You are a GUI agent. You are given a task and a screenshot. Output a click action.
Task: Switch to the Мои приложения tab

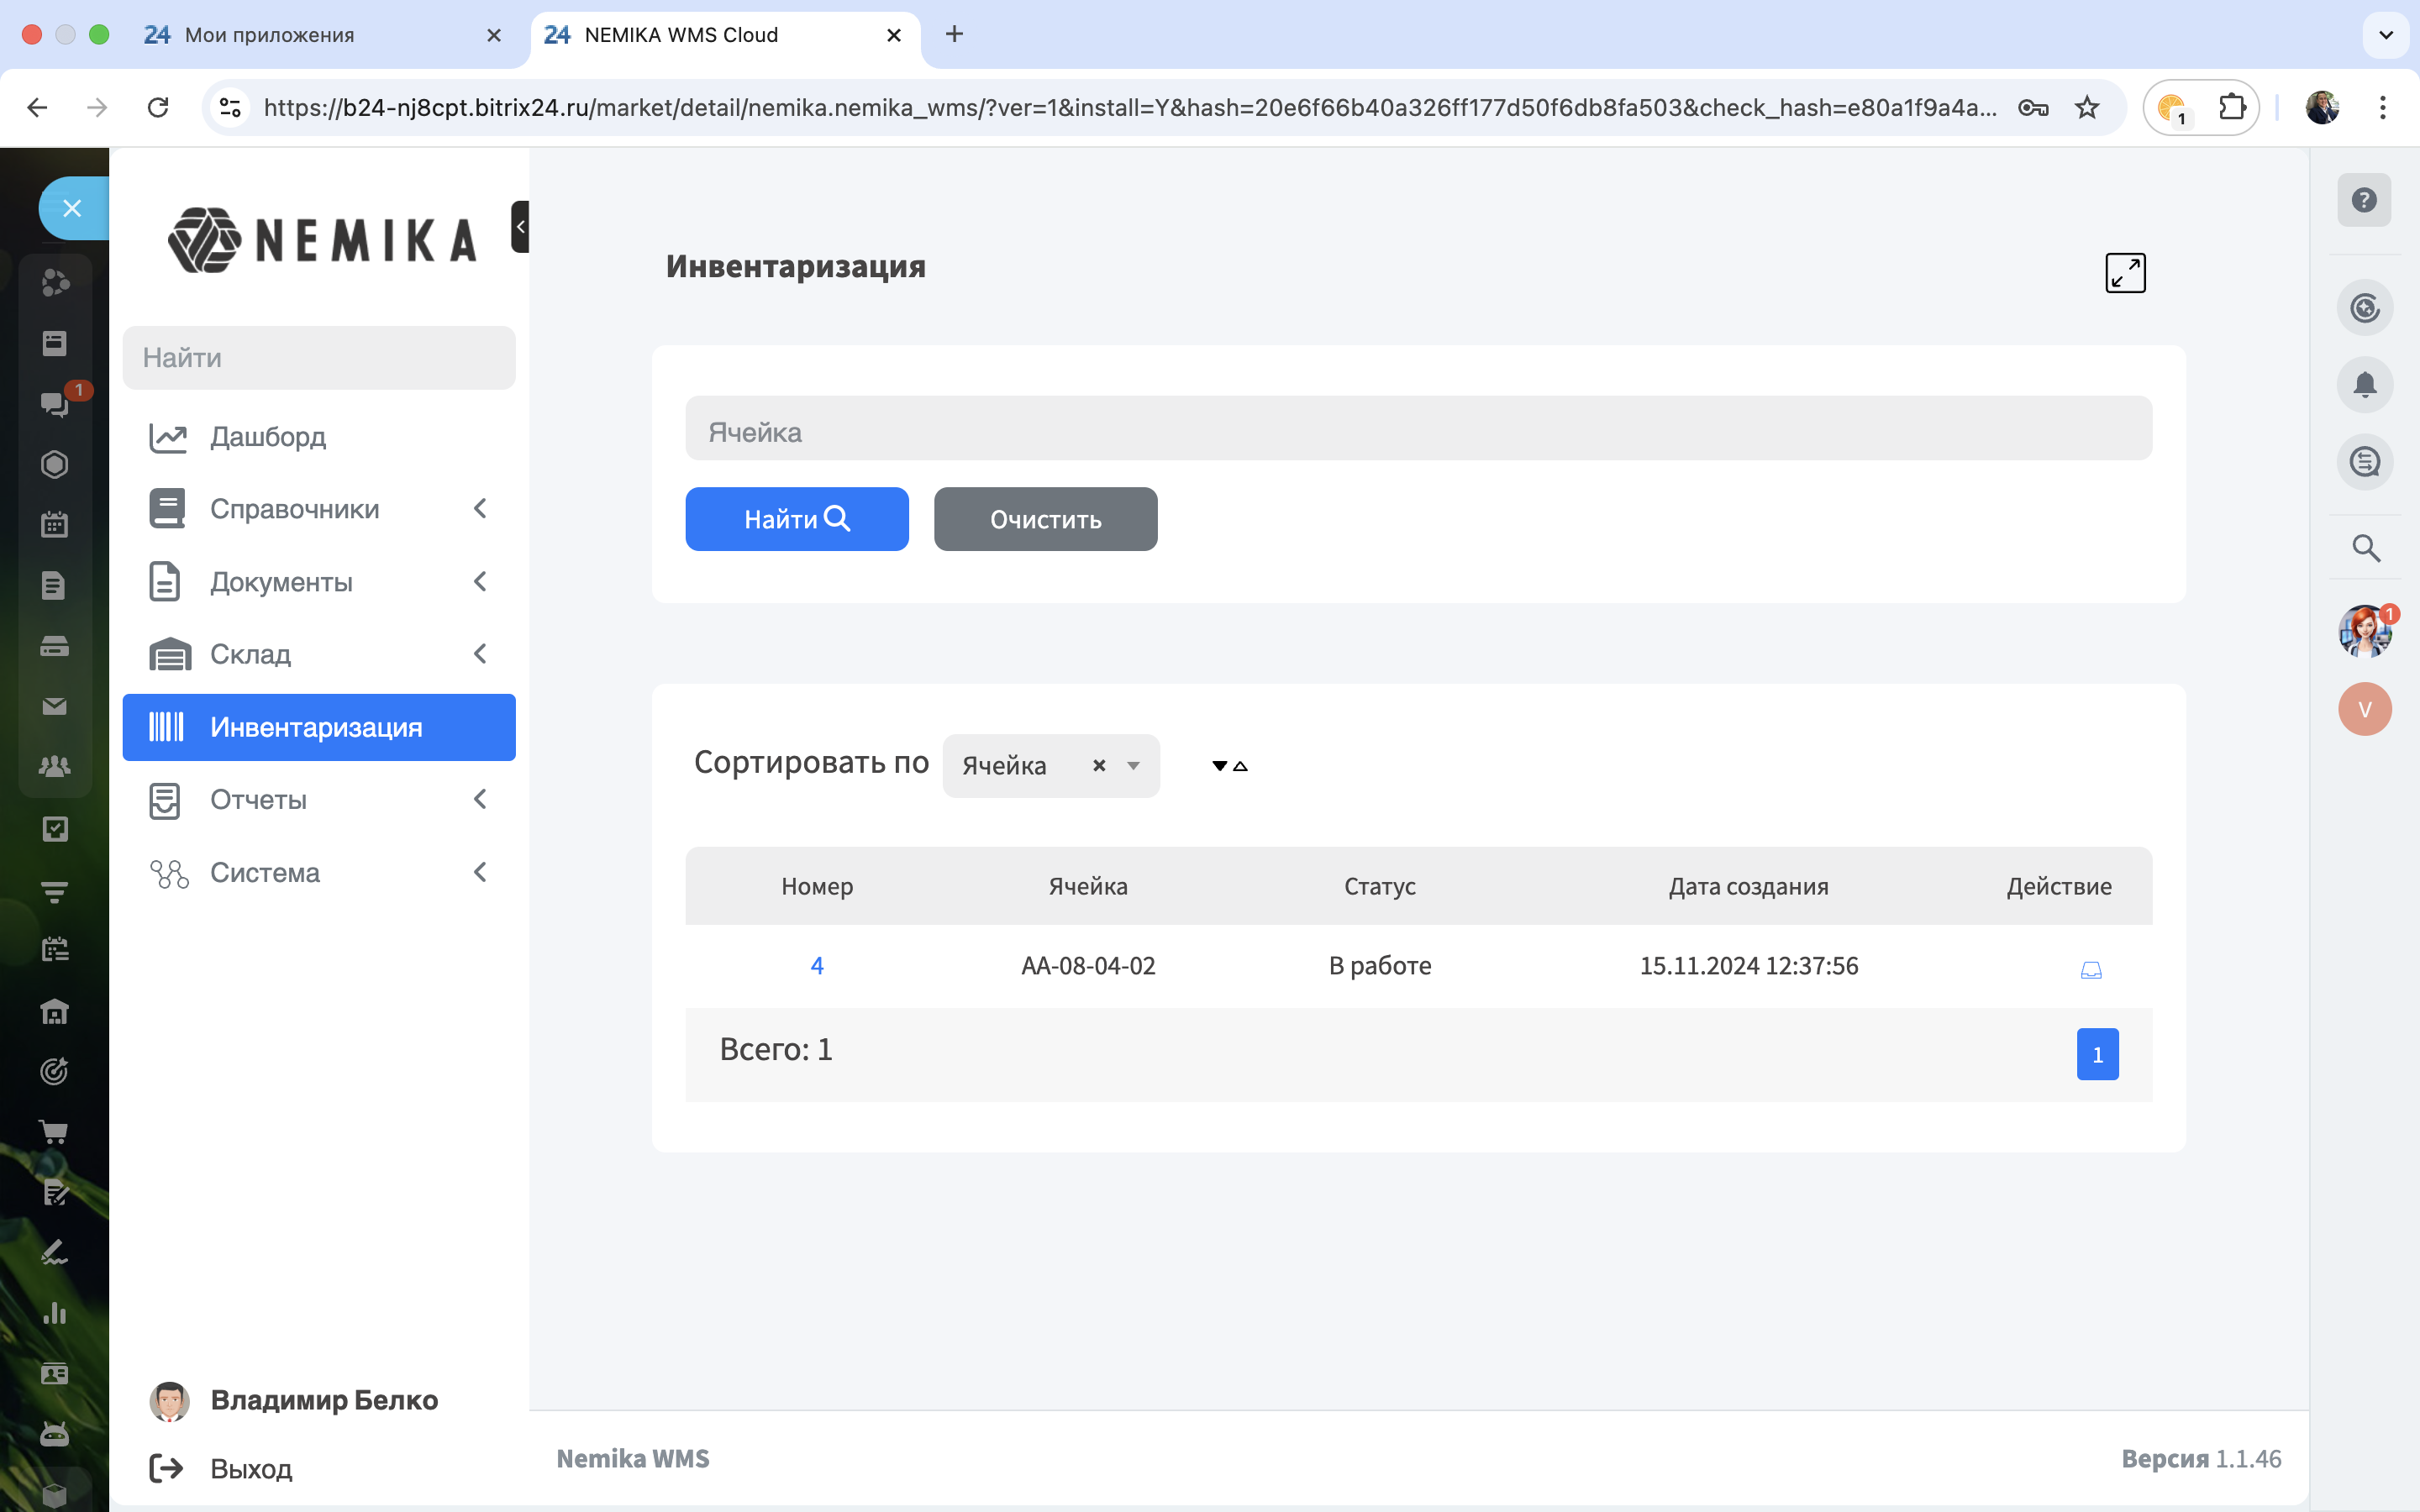point(270,35)
